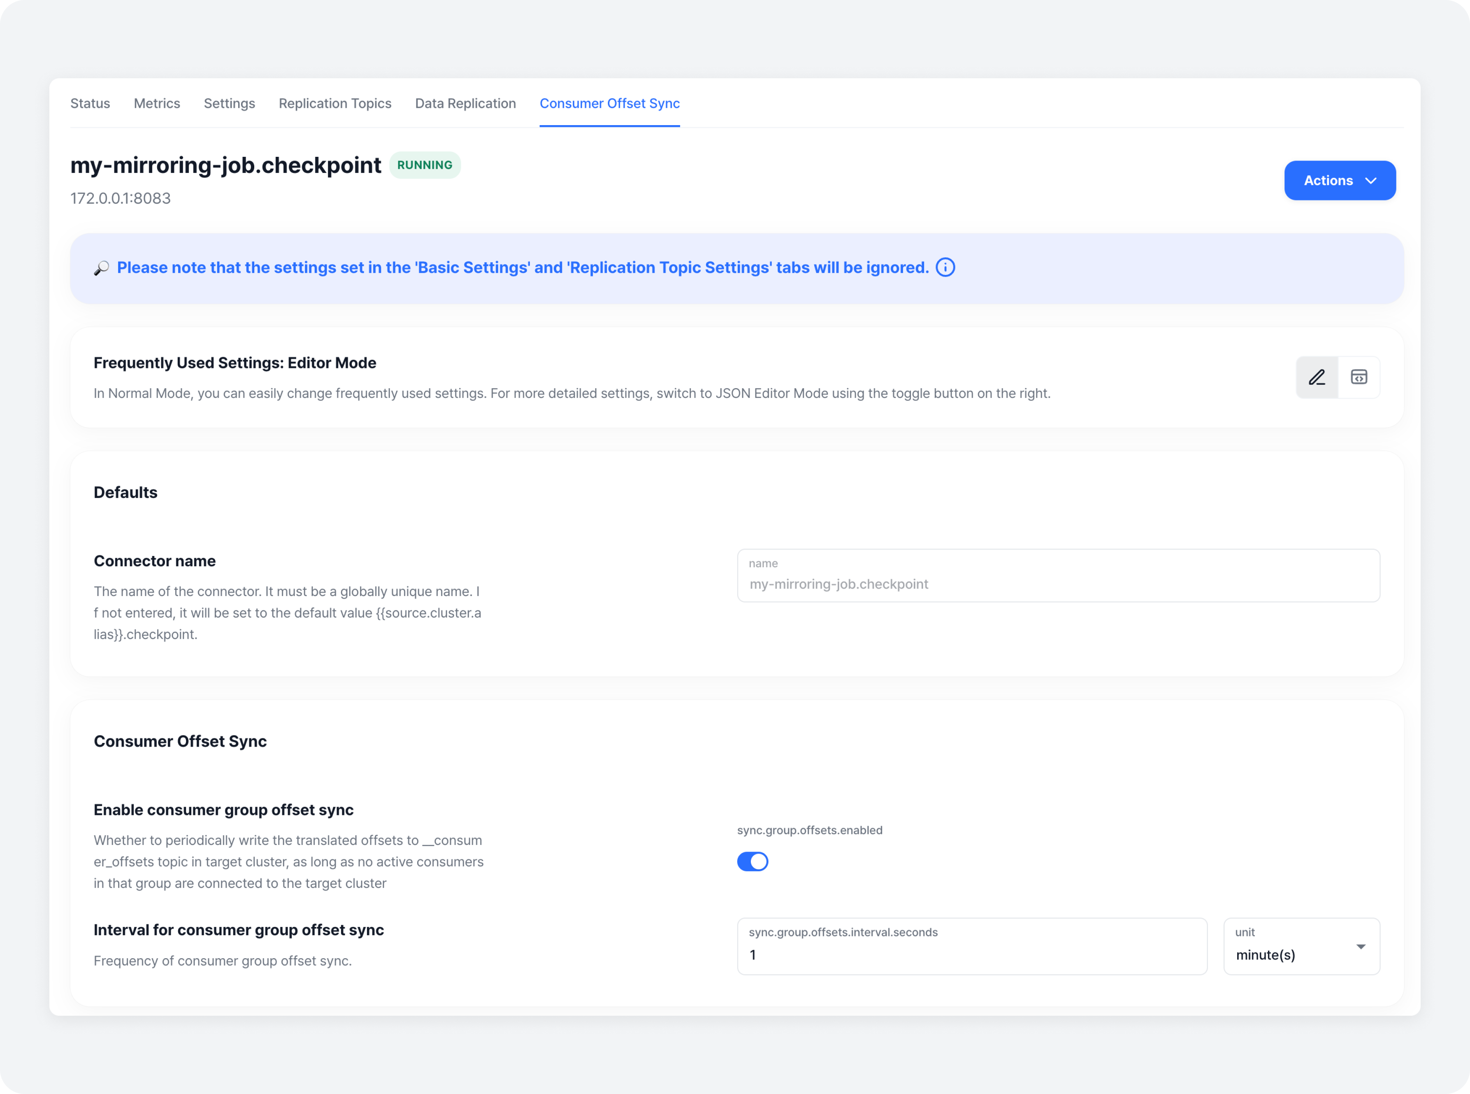
Task: Click the 172.0.0.1:8083 address text
Action: tap(121, 199)
